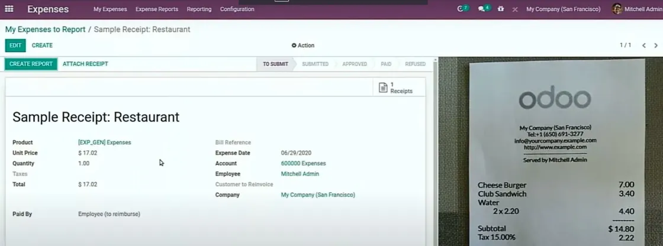Screen dimensions: 663x246
Task: Open the 1 Receipts stat button
Action: pos(399,88)
